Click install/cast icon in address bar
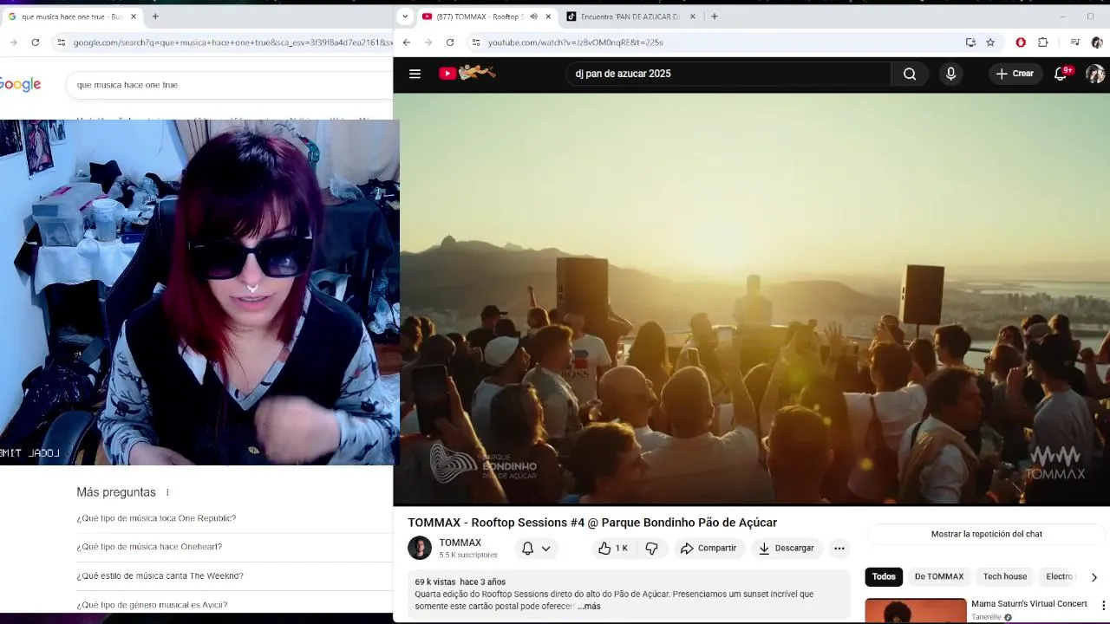The image size is (1110, 624). click(970, 42)
